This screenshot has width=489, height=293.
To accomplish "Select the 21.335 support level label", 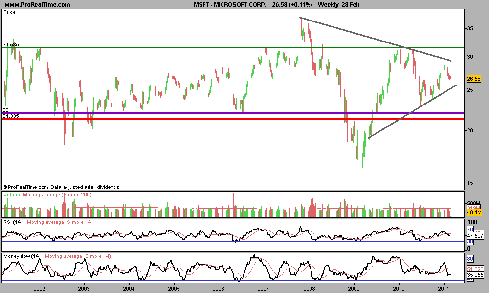I will pyautogui.click(x=11, y=116).
